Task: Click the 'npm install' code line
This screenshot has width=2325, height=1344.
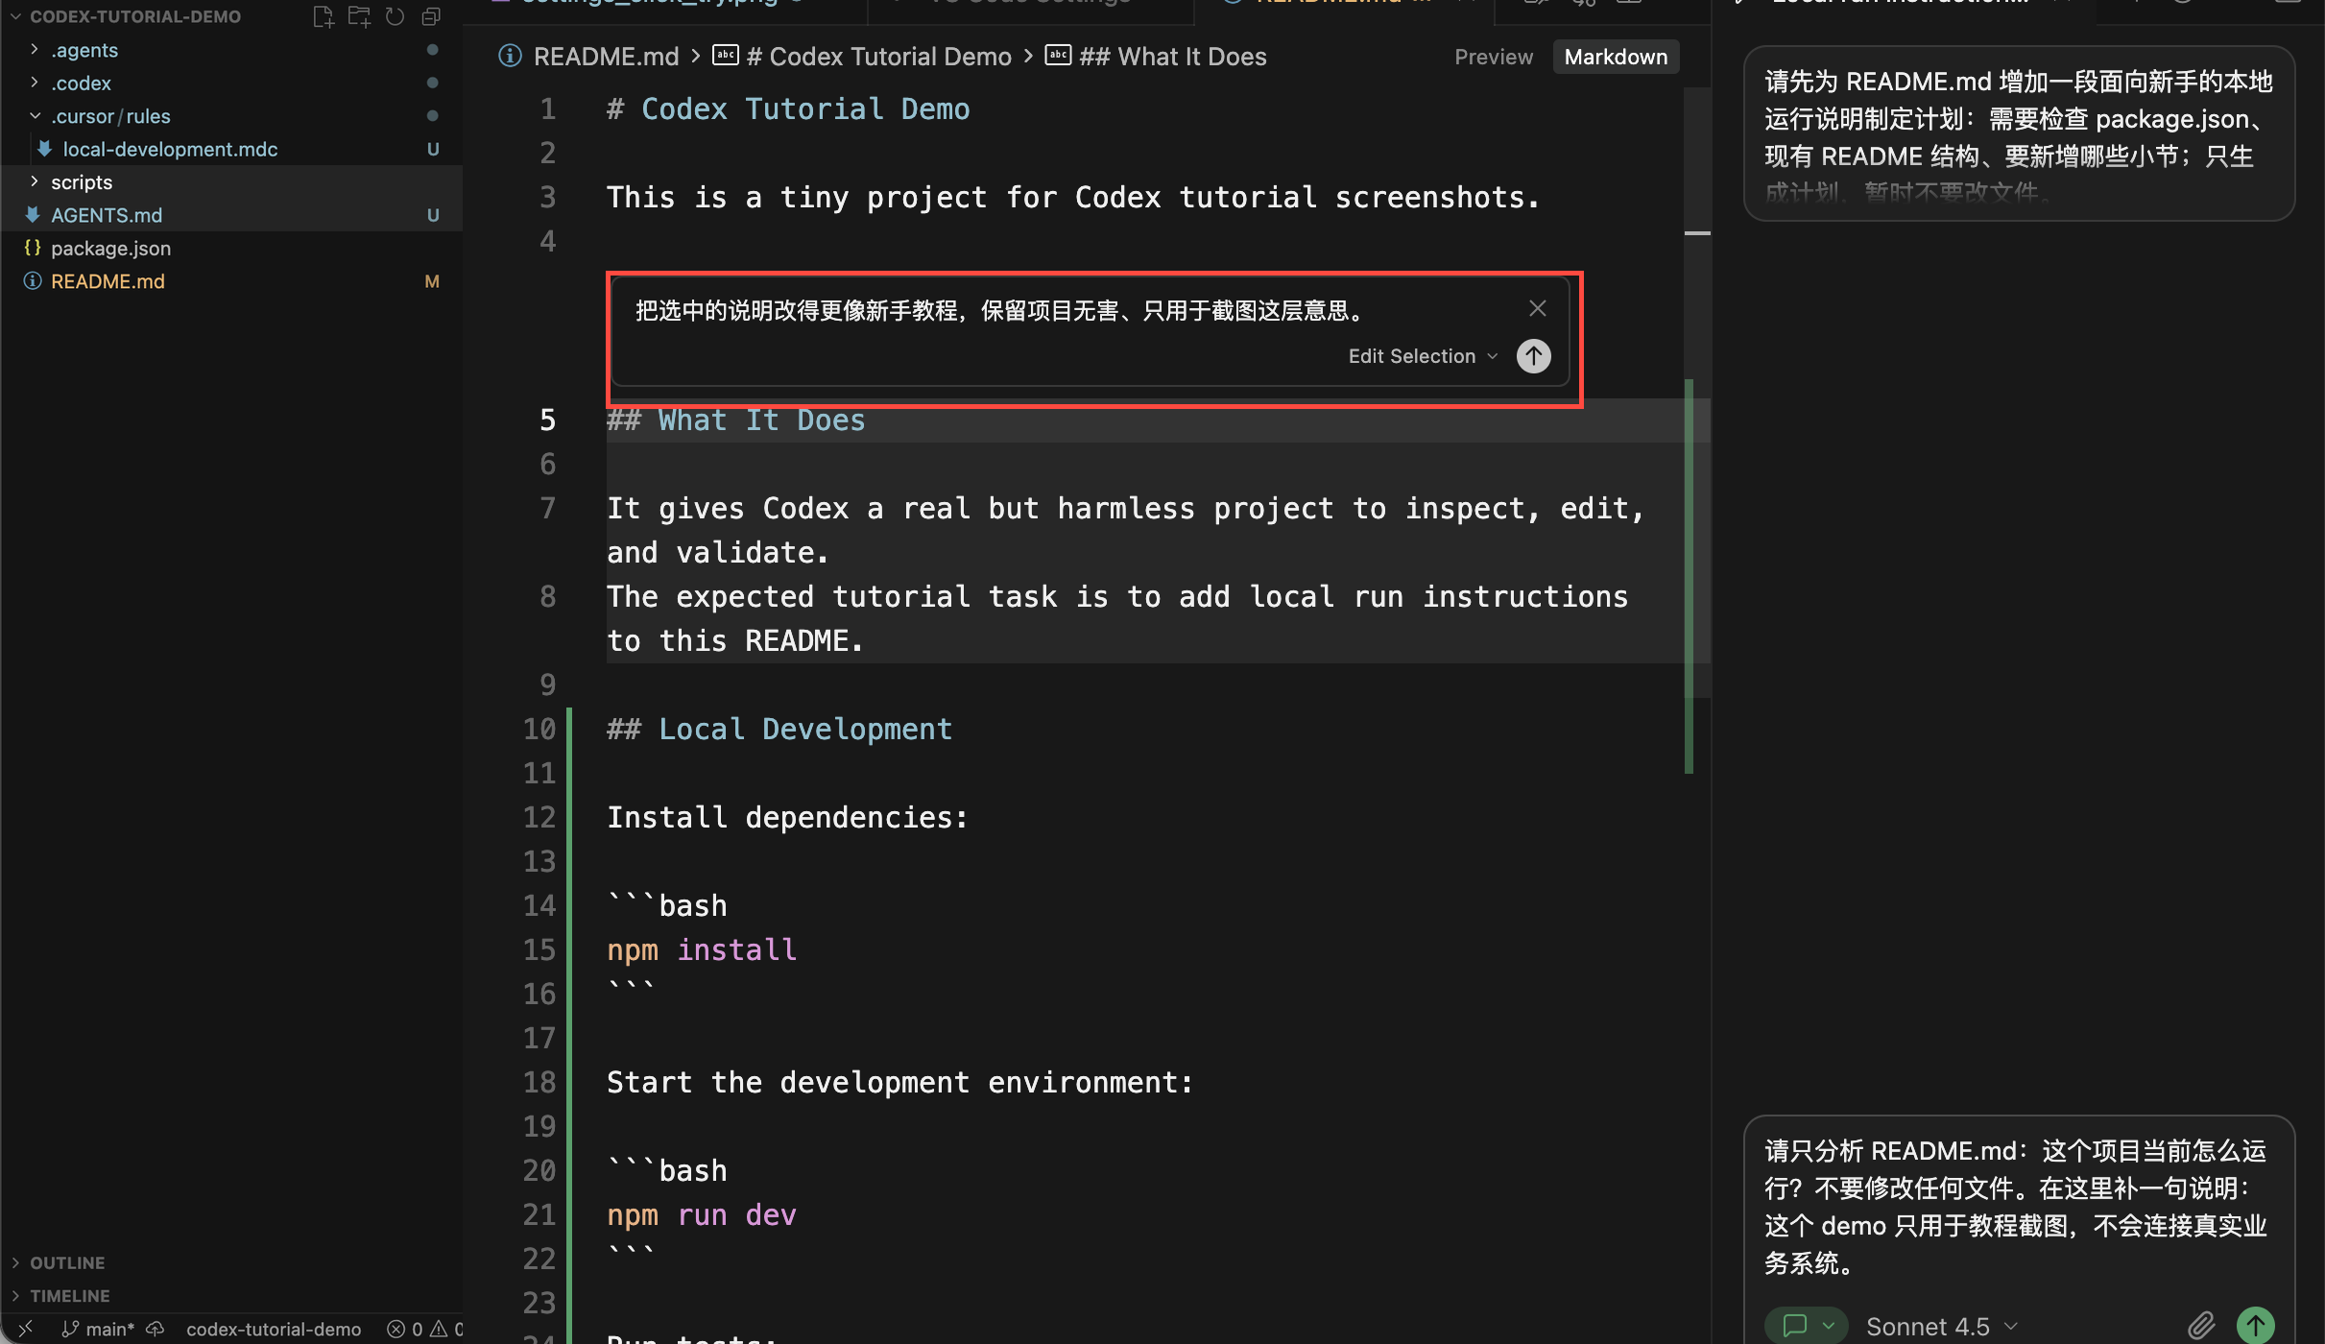Action: [702, 950]
